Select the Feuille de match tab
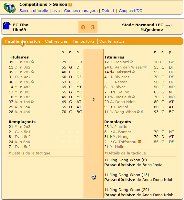 [23, 41]
